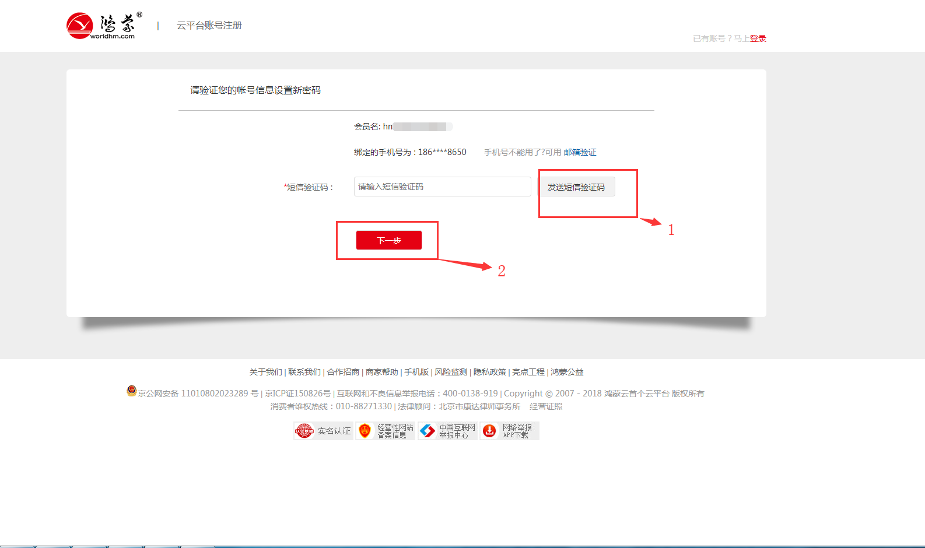Viewport: 925px width, 548px height.
Task: Open the 联系我们 footer link
Action: [x=304, y=372]
